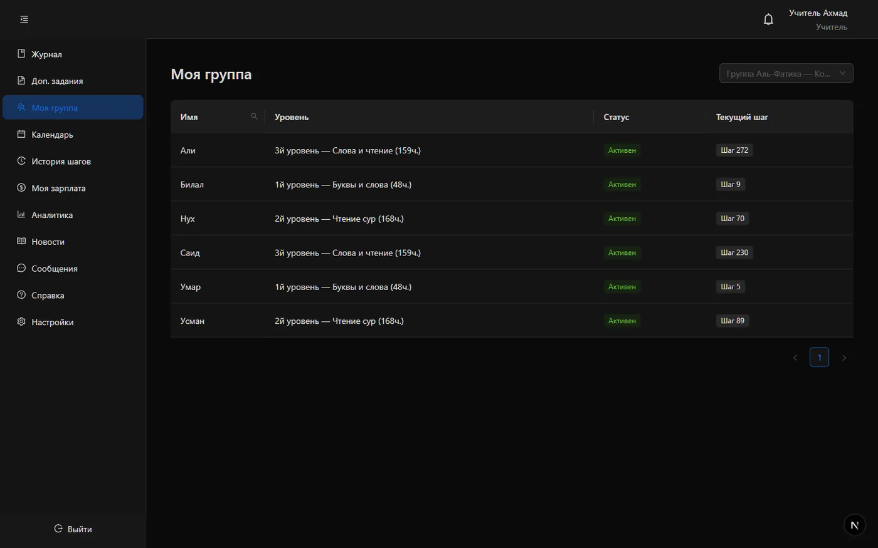This screenshot has width=878, height=548.
Task: Click the student name Билал
Action: [x=192, y=185]
